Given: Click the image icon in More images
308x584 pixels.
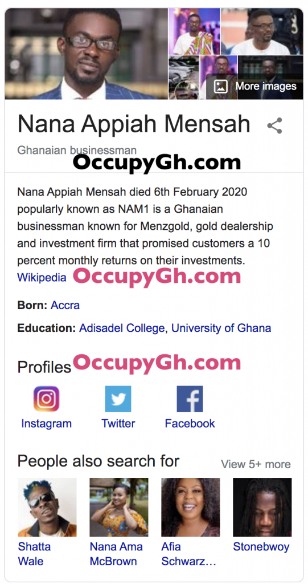Looking at the screenshot, I should tap(220, 87).
